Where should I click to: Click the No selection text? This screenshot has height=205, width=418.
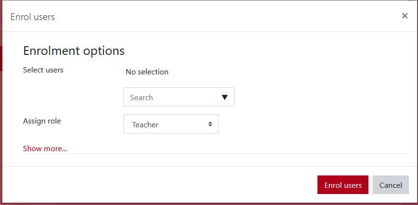[x=147, y=72]
